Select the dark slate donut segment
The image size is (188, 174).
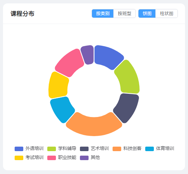(127, 107)
